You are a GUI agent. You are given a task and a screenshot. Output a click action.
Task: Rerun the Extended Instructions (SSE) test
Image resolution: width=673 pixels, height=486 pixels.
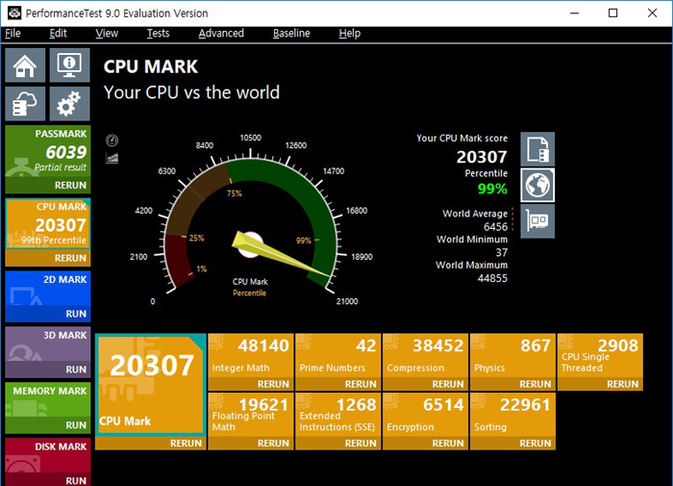point(338,444)
